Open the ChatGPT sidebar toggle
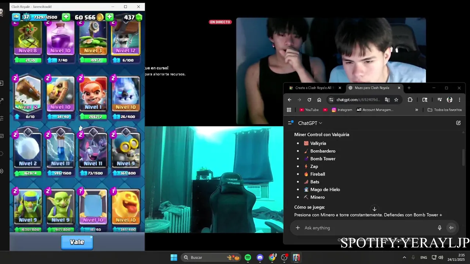Screen dimensions: 470x264 point(291,123)
